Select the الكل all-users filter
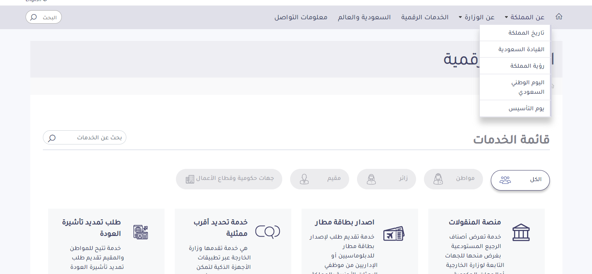This screenshot has height=274, width=592. 520,180
